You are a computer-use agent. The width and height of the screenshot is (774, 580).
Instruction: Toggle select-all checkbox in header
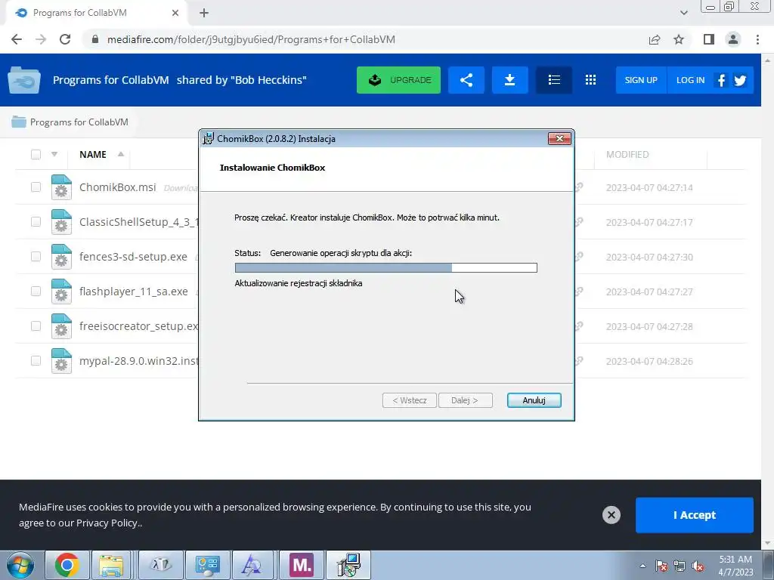36,154
